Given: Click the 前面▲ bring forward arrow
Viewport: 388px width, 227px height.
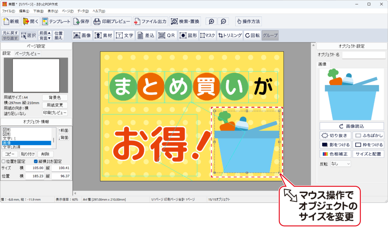Looking at the screenshot, I should click(45, 33).
